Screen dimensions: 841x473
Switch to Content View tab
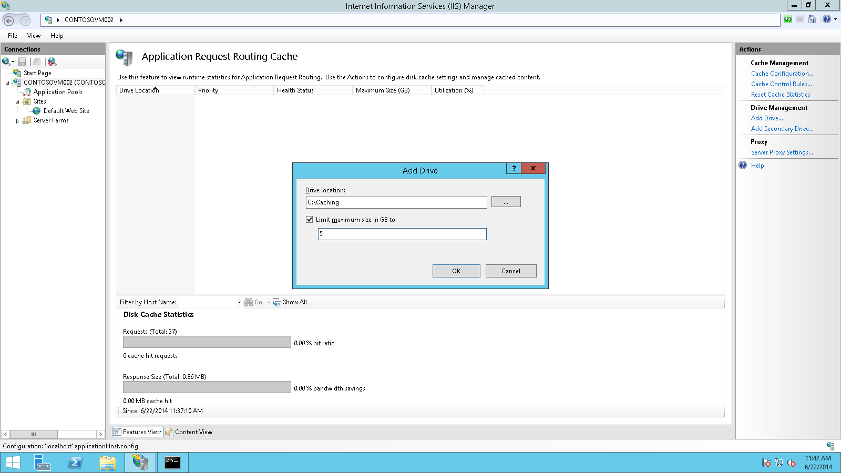pos(189,432)
